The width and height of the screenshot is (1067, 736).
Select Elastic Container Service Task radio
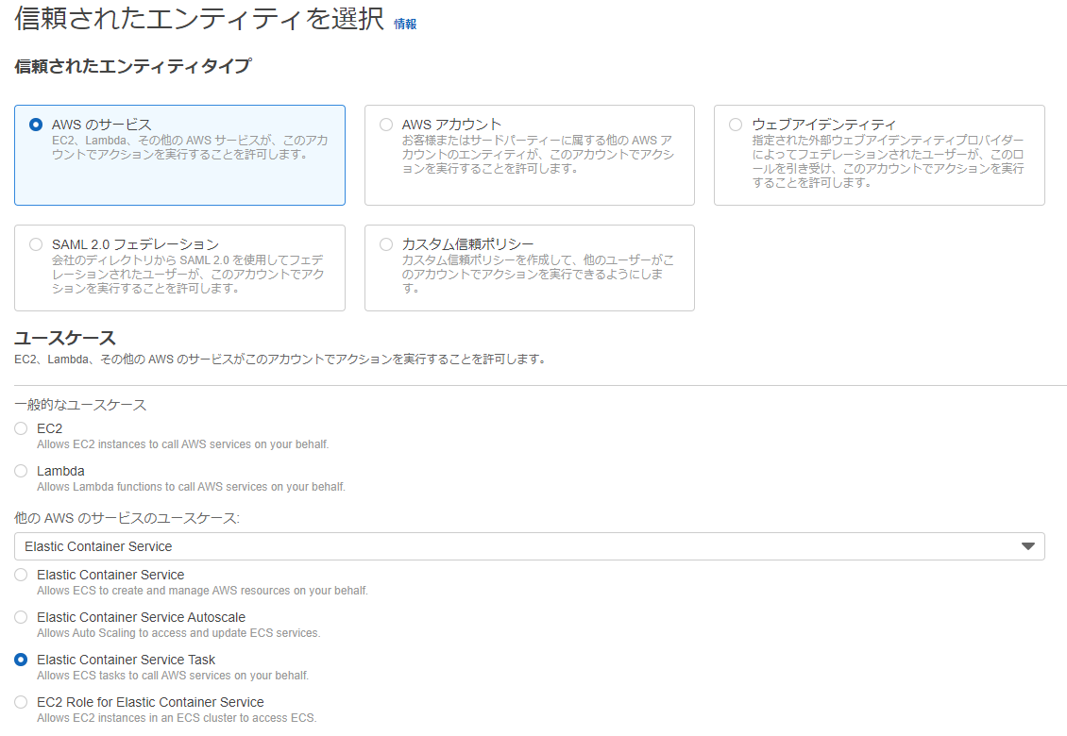[x=21, y=660]
